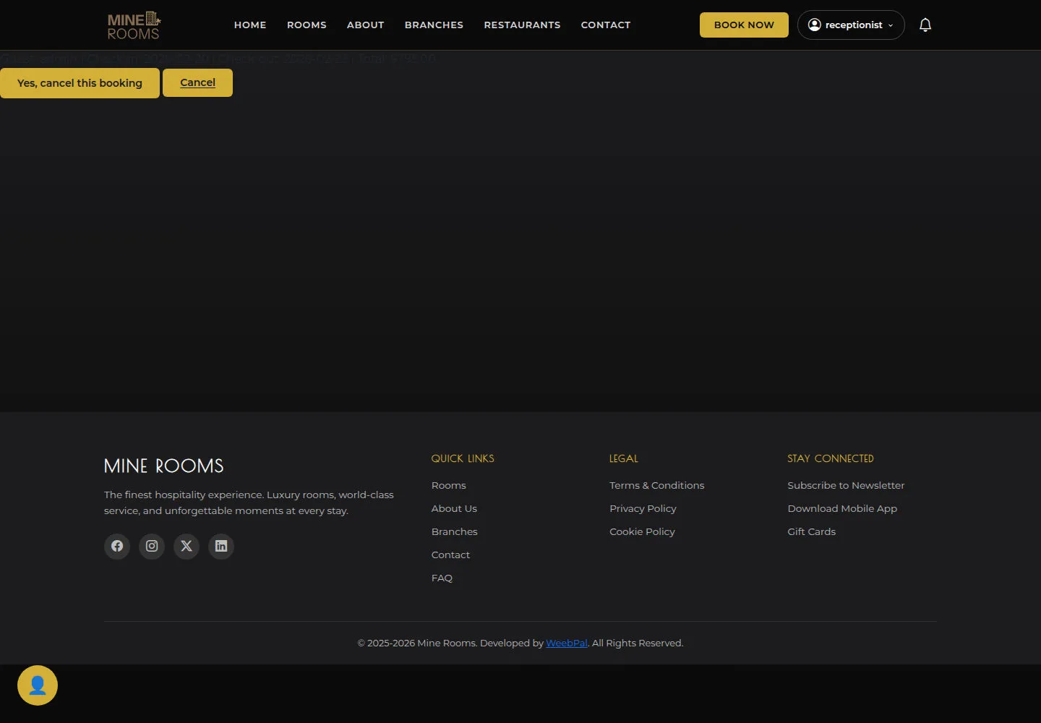Follow the WeebPal developer link
The height and width of the screenshot is (723, 1041).
(x=567, y=643)
